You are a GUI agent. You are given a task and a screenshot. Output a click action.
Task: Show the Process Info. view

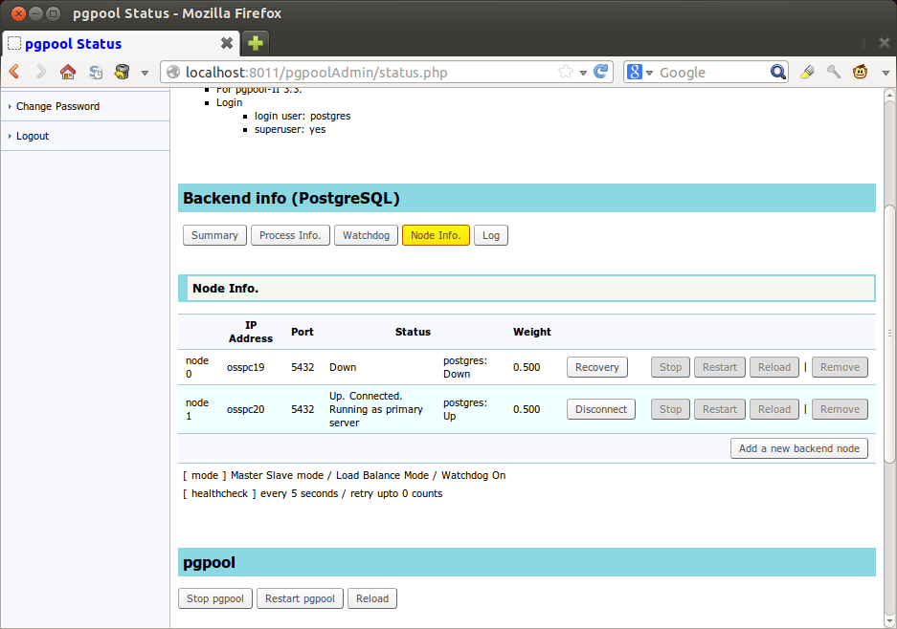(290, 235)
